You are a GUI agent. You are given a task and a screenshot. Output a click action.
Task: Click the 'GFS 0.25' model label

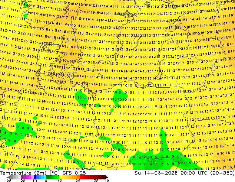coord(75,173)
